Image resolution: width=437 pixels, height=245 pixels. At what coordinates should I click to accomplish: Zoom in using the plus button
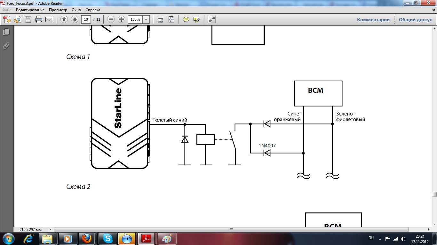[121, 19]
